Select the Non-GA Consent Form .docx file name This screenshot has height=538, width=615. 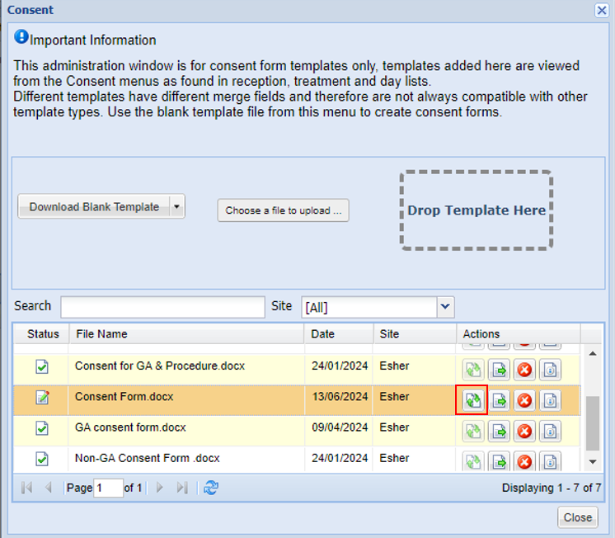[x=147, y=458]
